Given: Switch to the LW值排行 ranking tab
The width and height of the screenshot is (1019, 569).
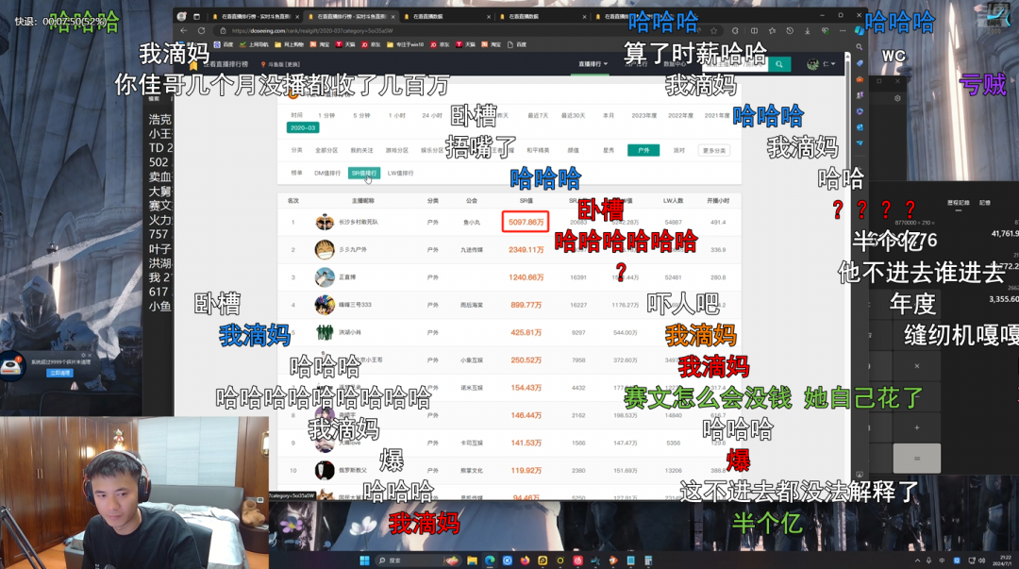Looking at the screenshot, I should [400, 173].
